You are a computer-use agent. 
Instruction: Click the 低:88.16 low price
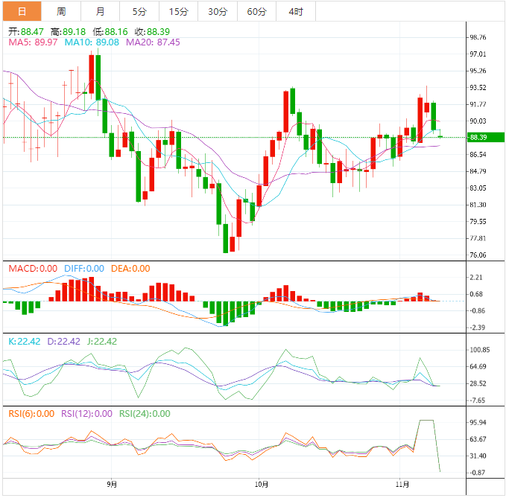click(x=110, y=32)
